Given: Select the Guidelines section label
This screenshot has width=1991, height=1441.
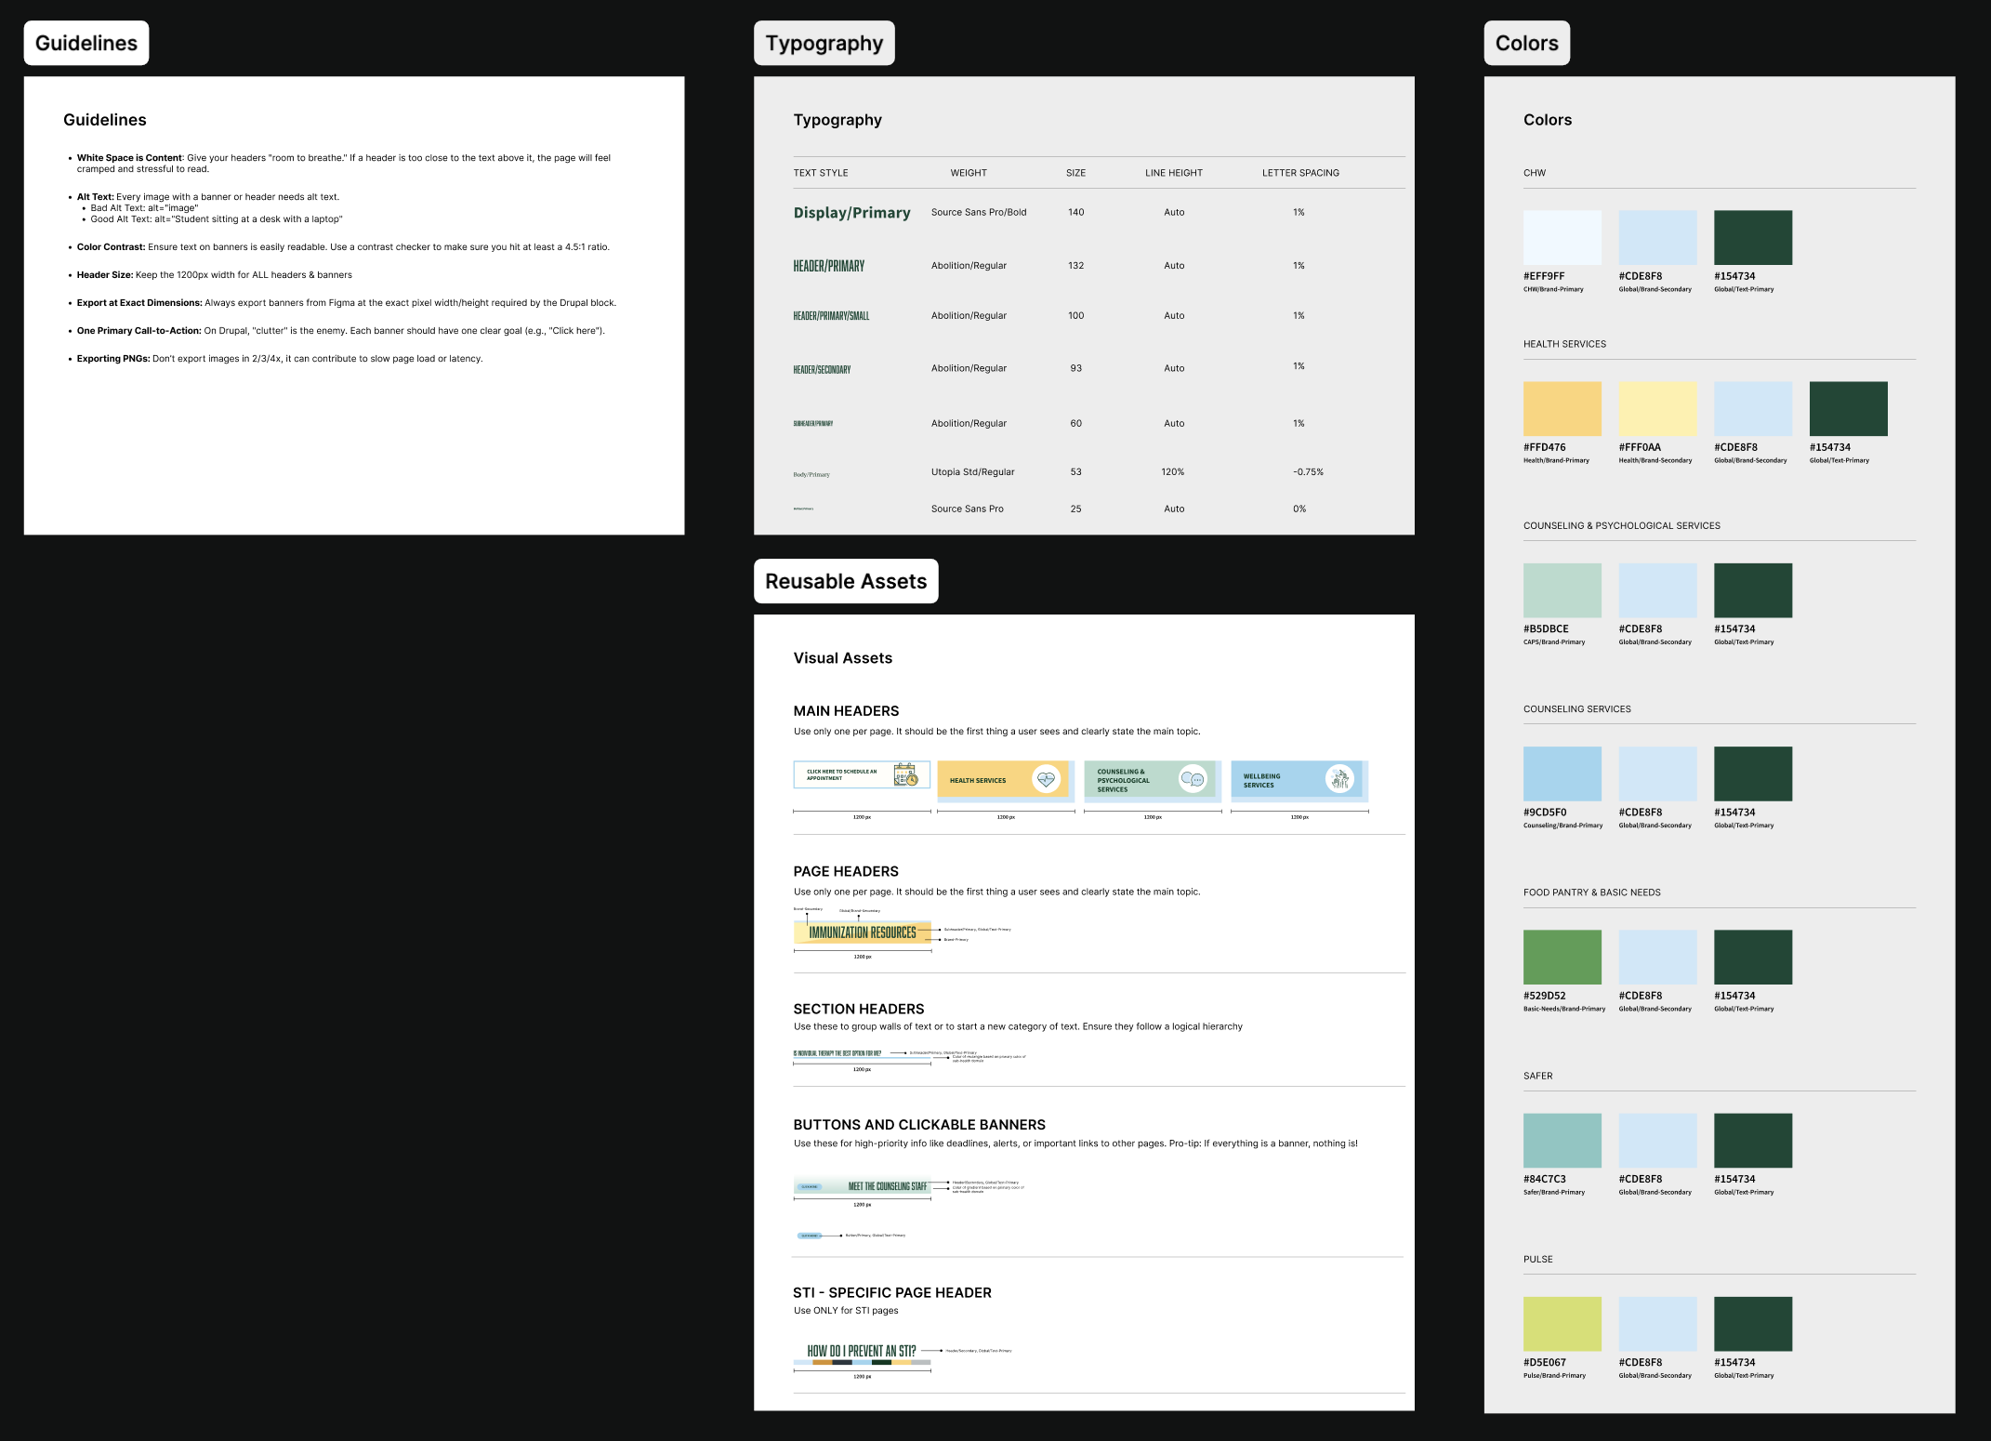Looking at the screenshot, I should 86,43.
